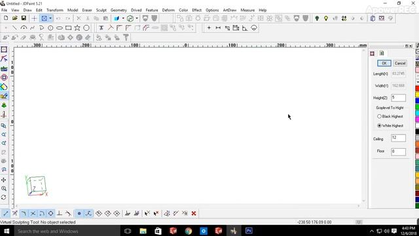Select the node editing tool in sidebar

[x=4, y=58]
